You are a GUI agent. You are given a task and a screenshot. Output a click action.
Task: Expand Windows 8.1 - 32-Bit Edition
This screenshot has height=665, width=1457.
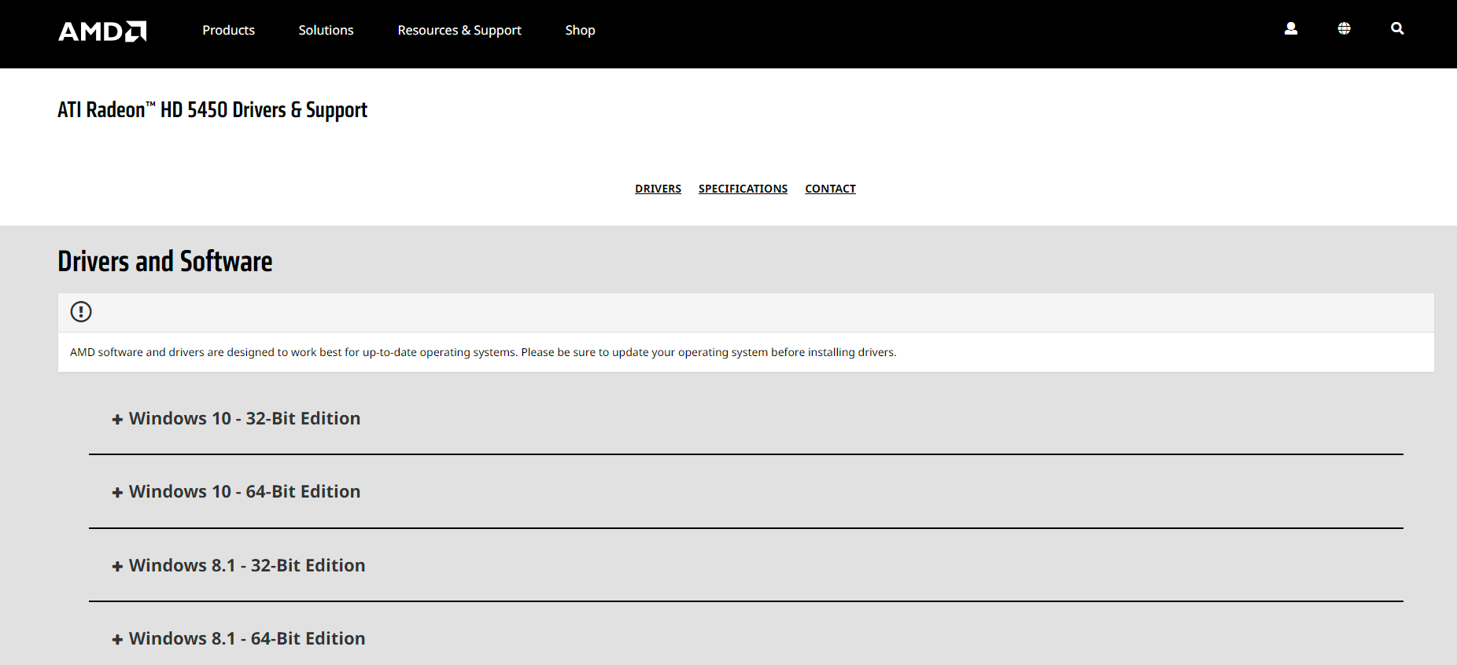coord(238,565)
